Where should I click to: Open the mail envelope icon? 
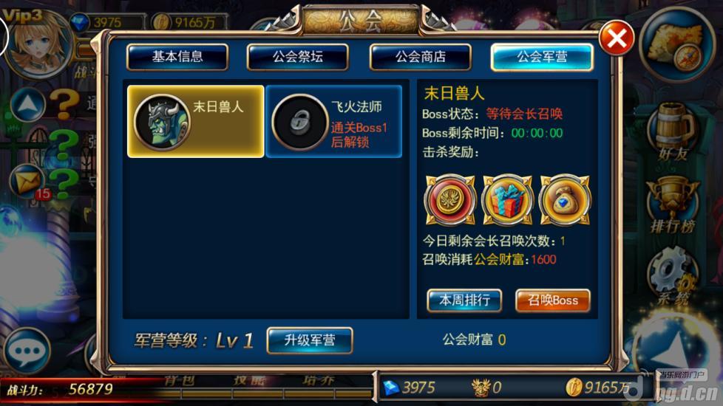[27, 181]
